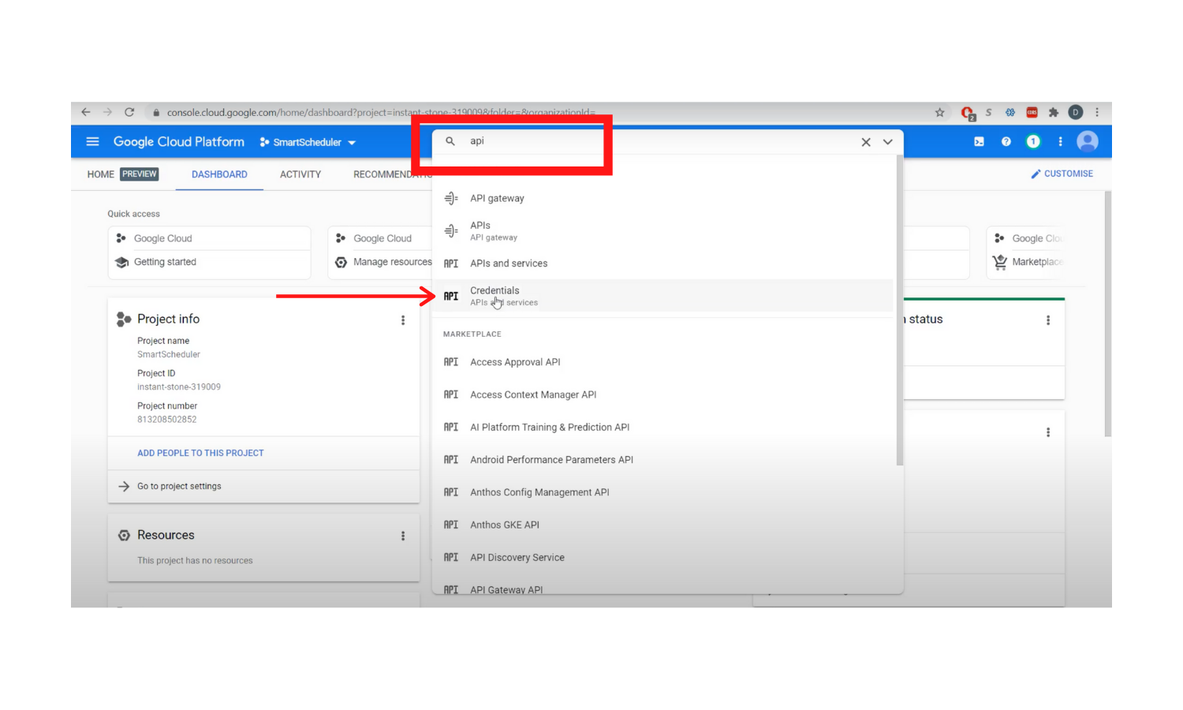Open the status card three-dot menu
Image resolution: width=1183 pixels, height=710 pixels.
(1048, 320)
